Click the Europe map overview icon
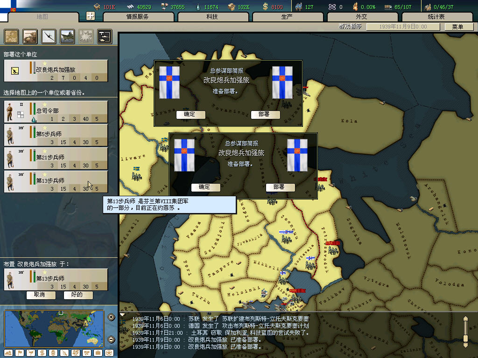The width and height of the screenshot is (478, 358). 12,36
